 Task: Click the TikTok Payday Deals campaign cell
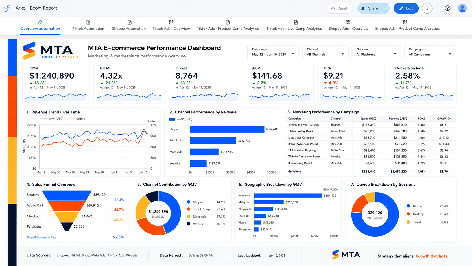pyautogui.click(x=300, y=131)
